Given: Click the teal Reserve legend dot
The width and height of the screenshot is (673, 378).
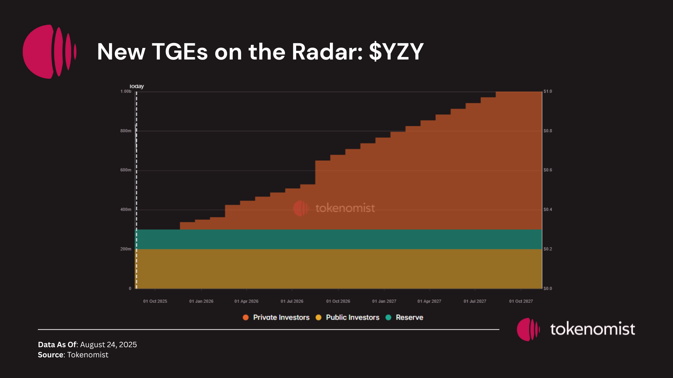Looking at the screenshot, I should click(388, 317).
